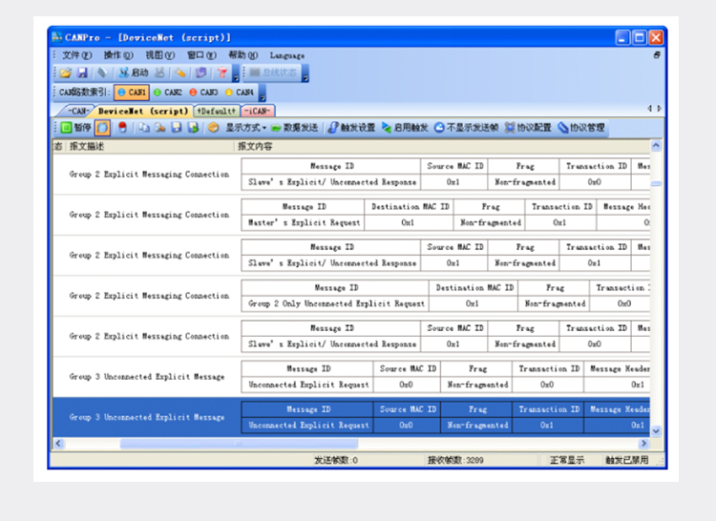Click the orange box icon before 显示方式
The height and width of the screenshot is (521, 716).
click(213, 128)
